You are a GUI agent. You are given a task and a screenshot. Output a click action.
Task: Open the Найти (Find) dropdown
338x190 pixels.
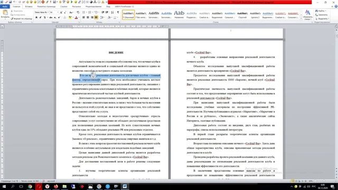pyautogui.click(x=321, y=11)
